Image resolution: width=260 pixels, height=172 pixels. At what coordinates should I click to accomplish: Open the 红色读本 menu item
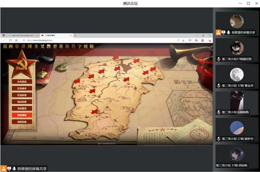(x=22, y=88)
